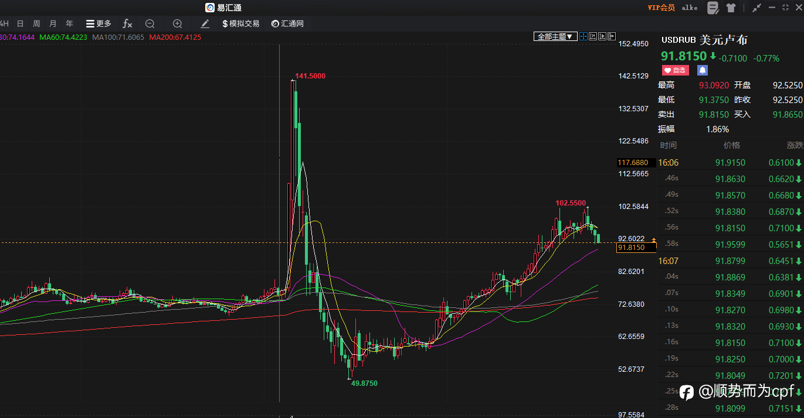Click the MA200:67.4125 indicator label

tap(175, 37)
